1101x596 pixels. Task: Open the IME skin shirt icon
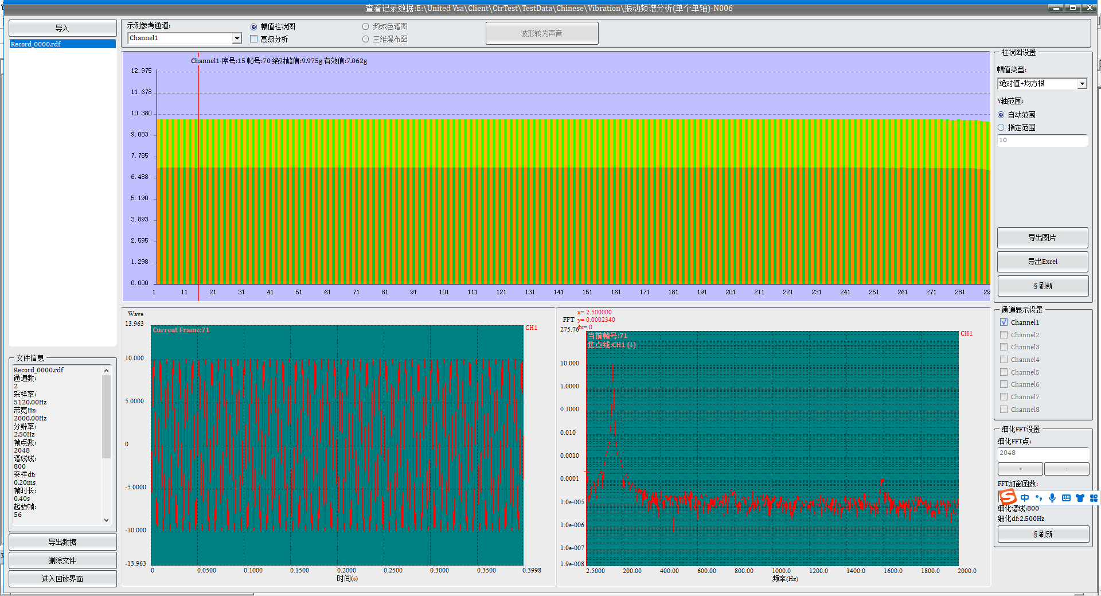[x=1080, y=498]
